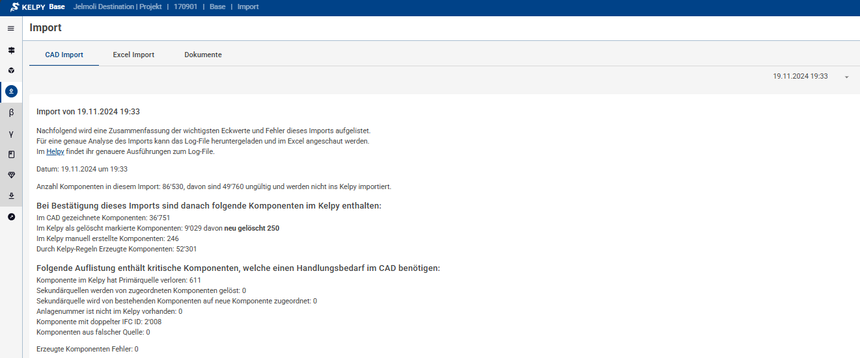Open the gamma (γ) sidebar section
This screenshot has height=358, width=860.
pos(11,134)
